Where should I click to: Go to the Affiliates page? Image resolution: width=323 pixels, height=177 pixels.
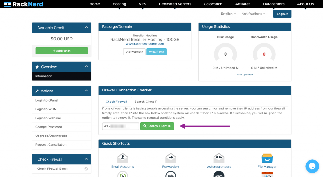pyautogui.click(x=243, y=4)
